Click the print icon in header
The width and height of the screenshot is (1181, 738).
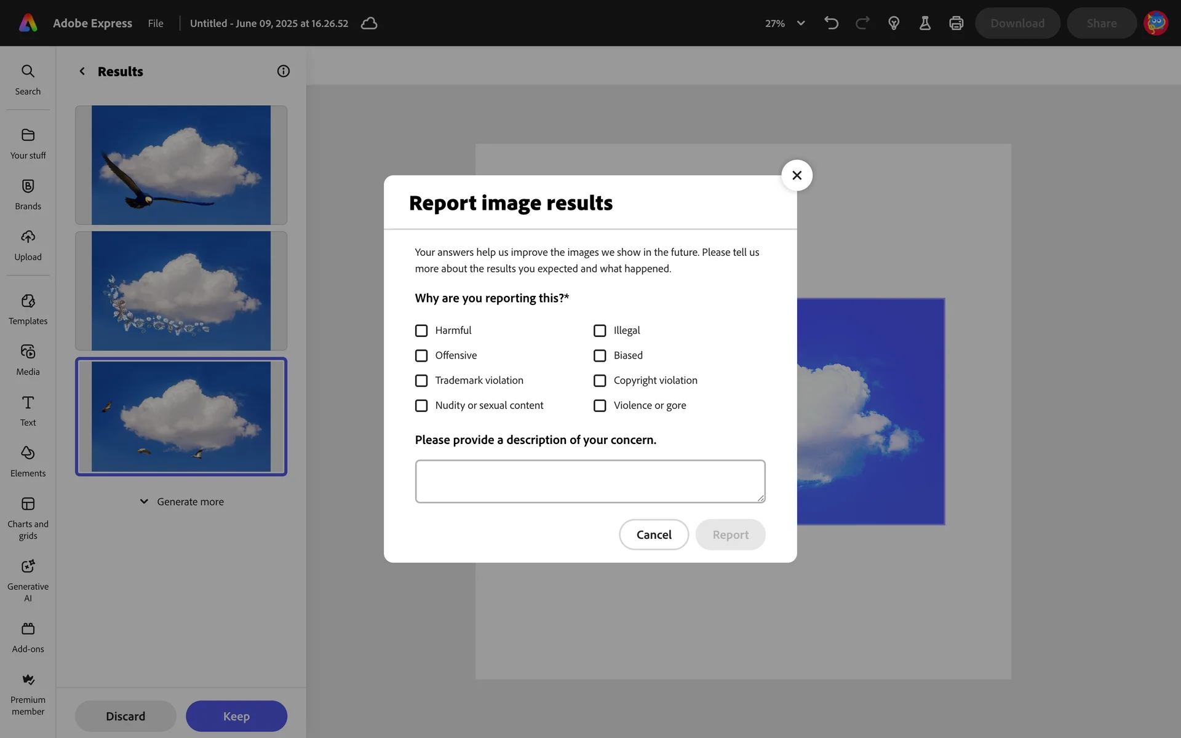956,23
